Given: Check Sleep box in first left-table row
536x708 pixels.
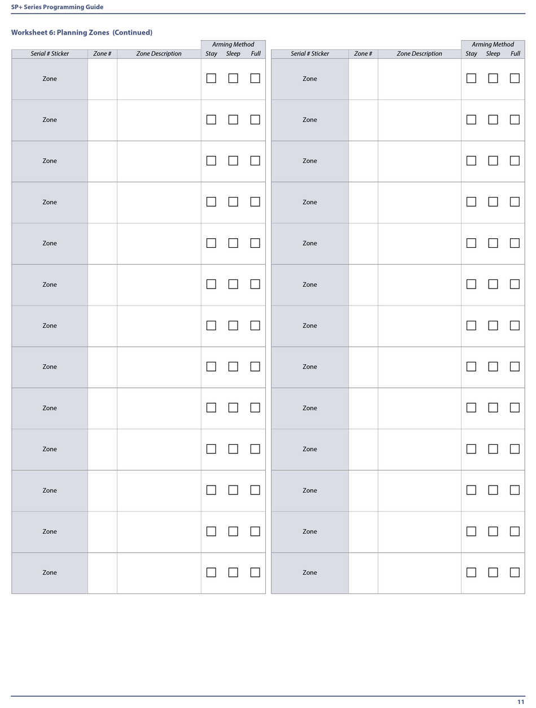Looking at the screenshot, I should coord(233,78).
